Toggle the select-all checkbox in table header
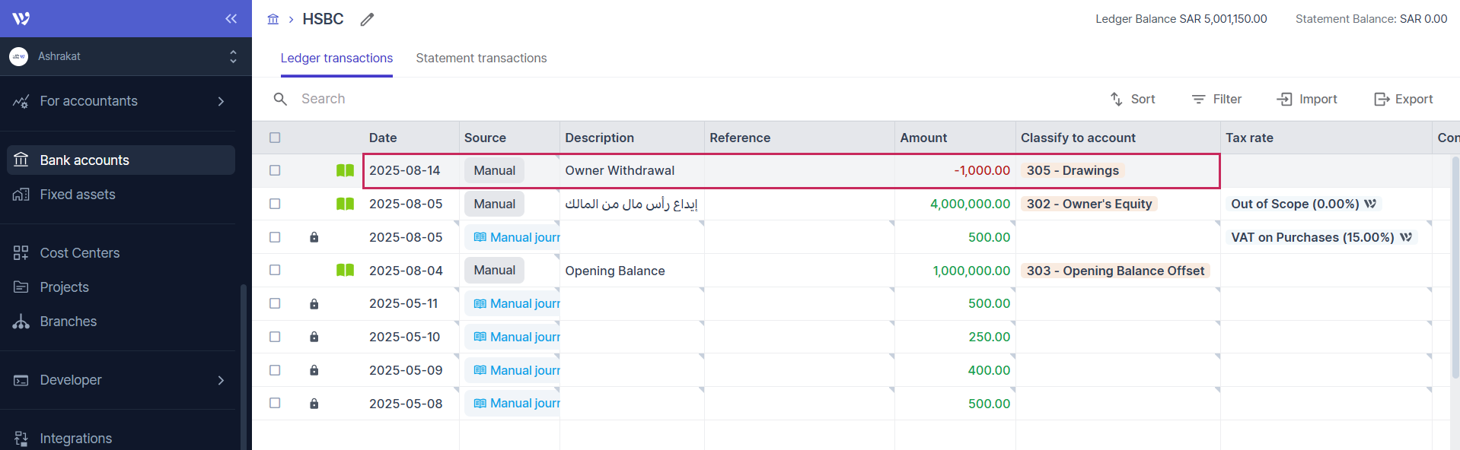Screen dimensions: 1460x450 [275, 138]
